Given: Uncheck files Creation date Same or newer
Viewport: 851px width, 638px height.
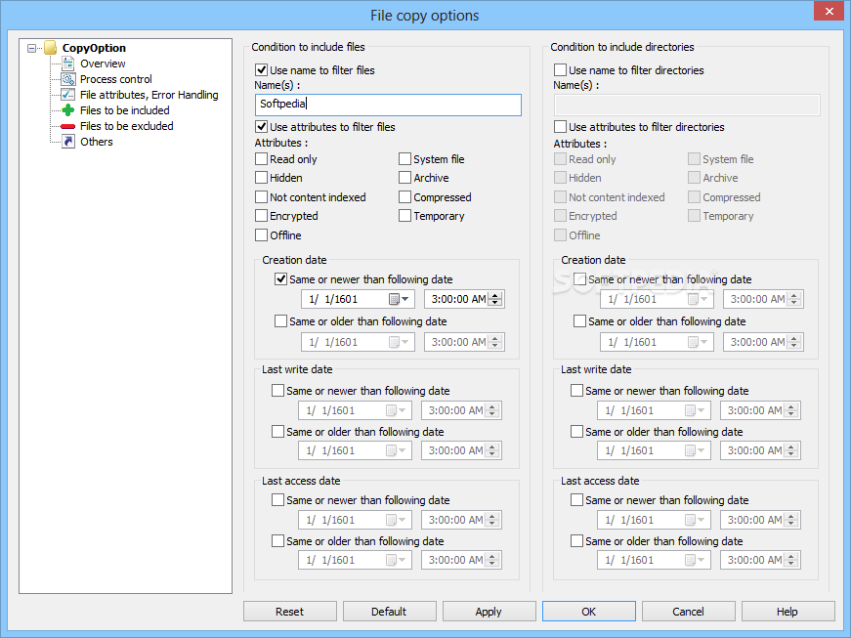Looking at the screenshot, I should (x=280, y=279).
